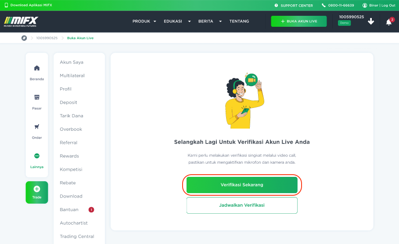Image resolution: width=399 pixels, height=244 pixels.
Task: Click the Download Aplikasi MIFX phone icon
Action: 6,5
